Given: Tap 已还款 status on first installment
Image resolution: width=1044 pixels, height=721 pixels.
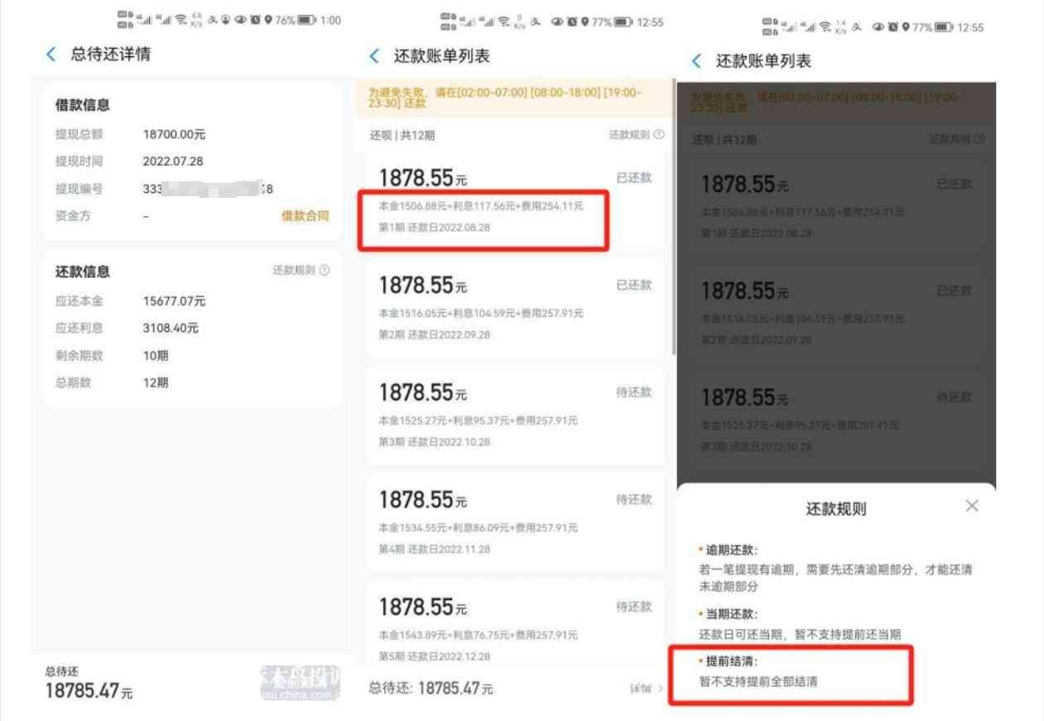Looking at the screenshot, I should (633, 178).
